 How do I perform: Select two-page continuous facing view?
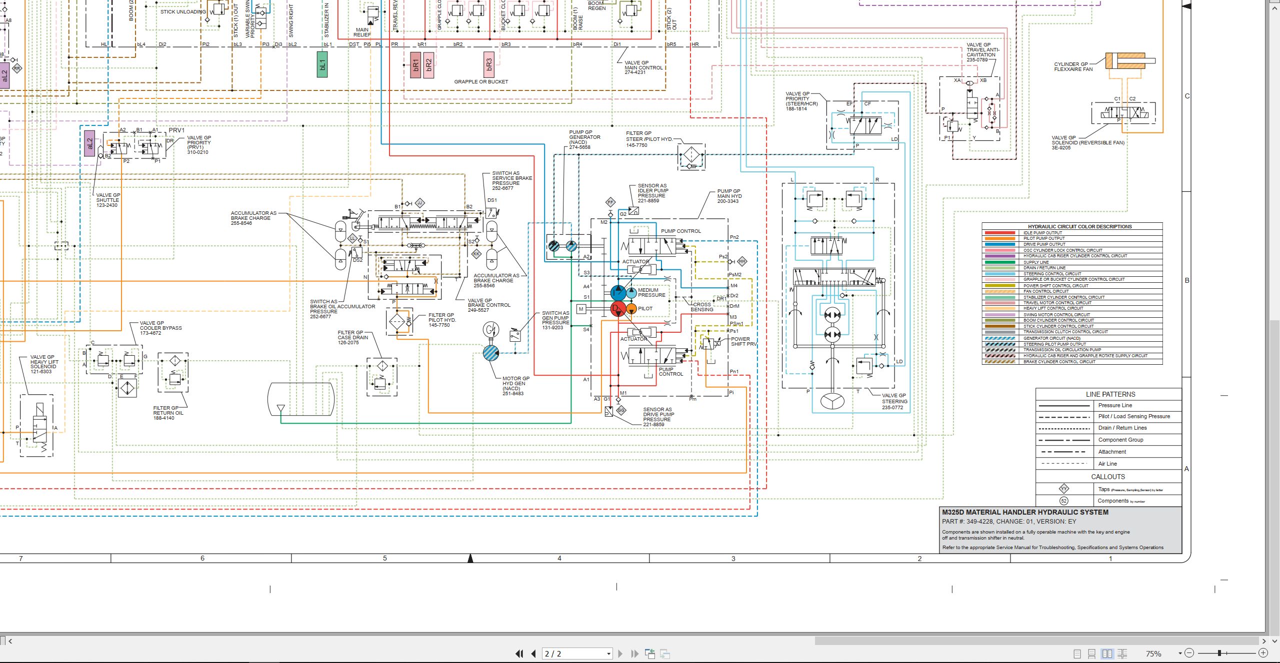1122,654
